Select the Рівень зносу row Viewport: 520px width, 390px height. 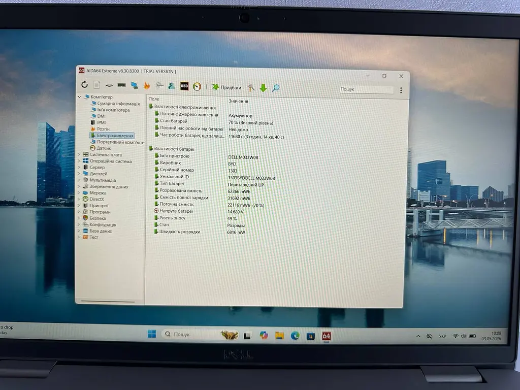196,218
